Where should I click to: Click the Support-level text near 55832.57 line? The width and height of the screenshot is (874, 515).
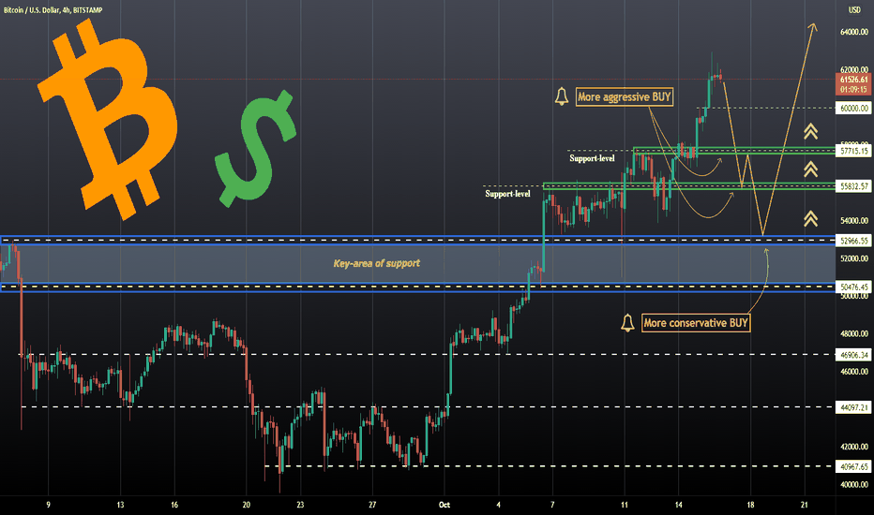507,194
